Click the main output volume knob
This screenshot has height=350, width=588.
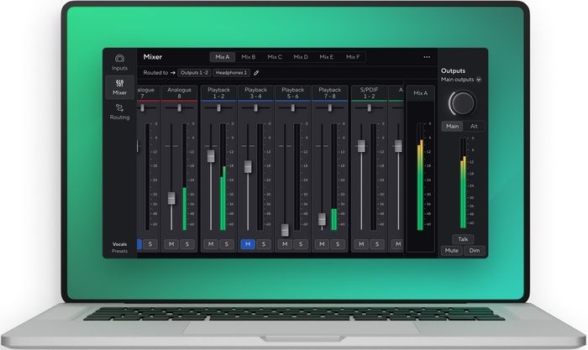click(461, 103)
